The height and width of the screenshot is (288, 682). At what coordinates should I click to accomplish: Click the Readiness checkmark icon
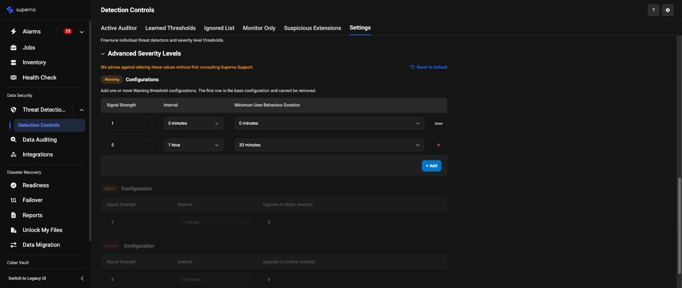click(13, 185)
